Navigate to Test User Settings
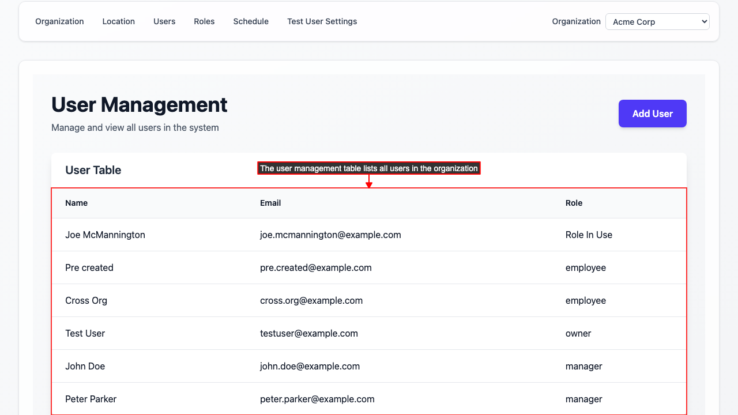Screen dimensions: 738x415 point(322,21)
